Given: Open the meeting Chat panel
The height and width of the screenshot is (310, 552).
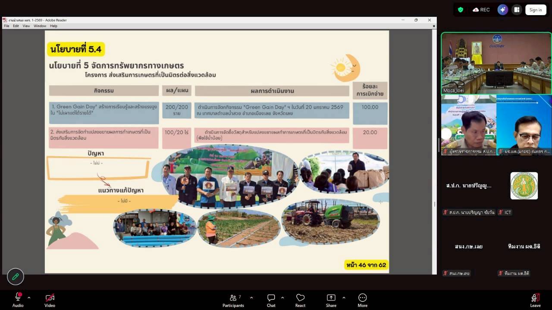Looking at the screenshot, I should point(271,298).
